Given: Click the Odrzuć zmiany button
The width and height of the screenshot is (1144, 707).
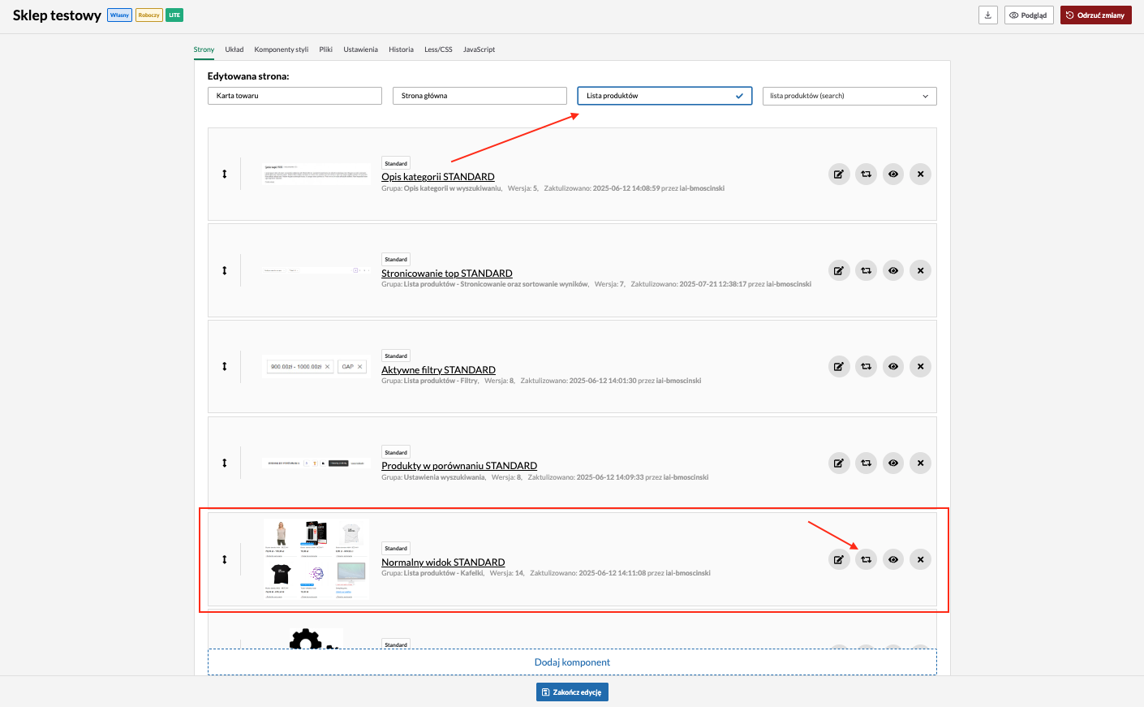Looking at the screenshot, I should 1095,15.
